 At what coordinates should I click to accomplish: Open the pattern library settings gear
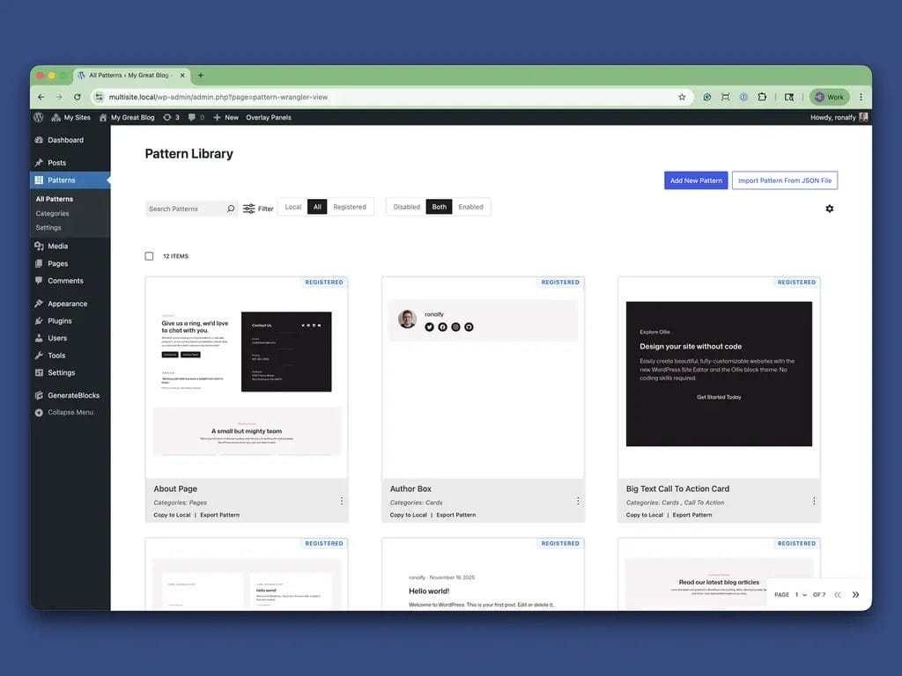(829, 209)
